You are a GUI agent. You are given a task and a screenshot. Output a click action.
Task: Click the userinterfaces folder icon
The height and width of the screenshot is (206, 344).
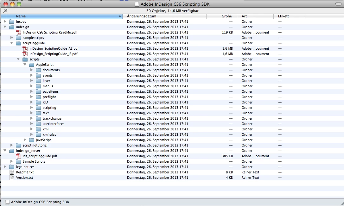[38, 124]
